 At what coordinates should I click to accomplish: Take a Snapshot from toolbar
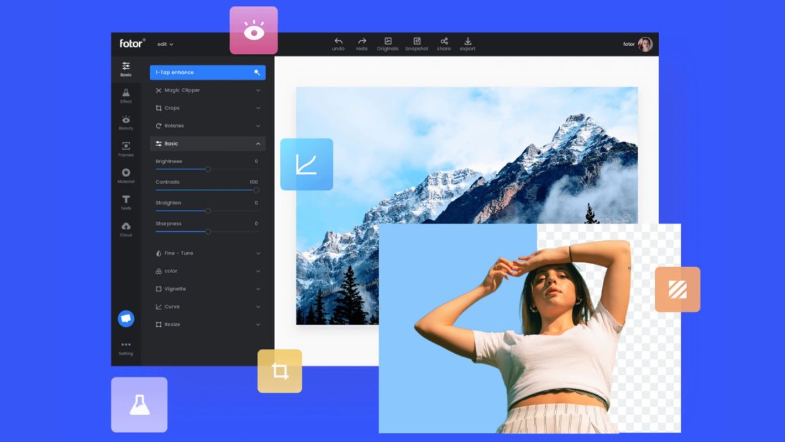(x=416, y=42)
